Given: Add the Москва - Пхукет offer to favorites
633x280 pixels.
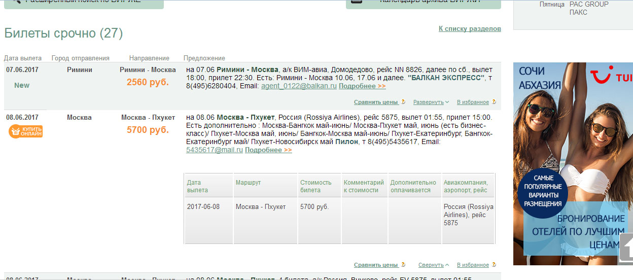Looking at the screenshot, I should (473, 265).
